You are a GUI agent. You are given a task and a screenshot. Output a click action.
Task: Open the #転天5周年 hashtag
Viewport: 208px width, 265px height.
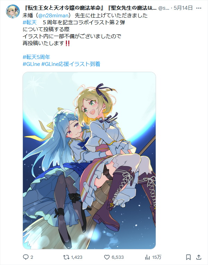pos(36,57)
